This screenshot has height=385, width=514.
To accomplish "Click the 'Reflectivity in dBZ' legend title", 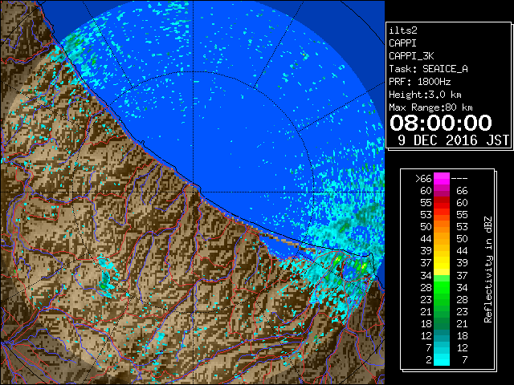I will click(487, 269).
